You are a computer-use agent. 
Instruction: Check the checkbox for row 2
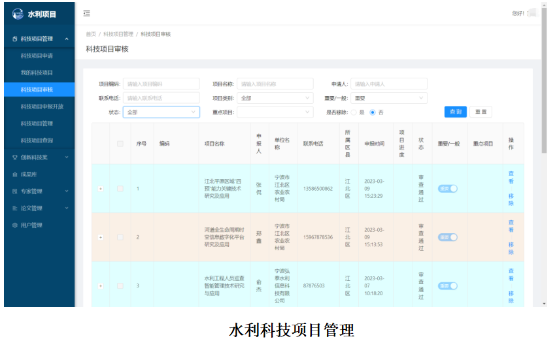pyautogui.click(x=120, y=237)
